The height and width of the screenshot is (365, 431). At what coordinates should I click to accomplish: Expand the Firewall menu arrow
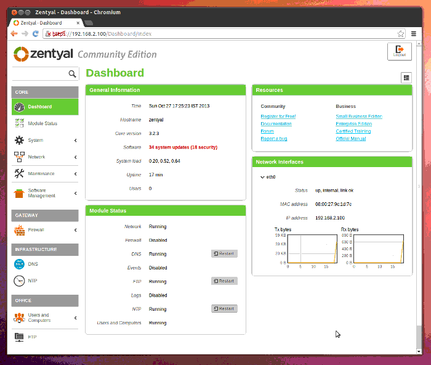coord(76,230)
